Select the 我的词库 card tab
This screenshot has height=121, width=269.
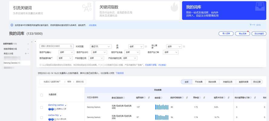(224, 11)
